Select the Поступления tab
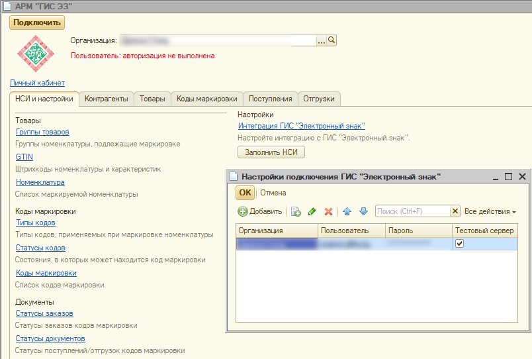This screenshot has width=532, height=359. [270, 99]
